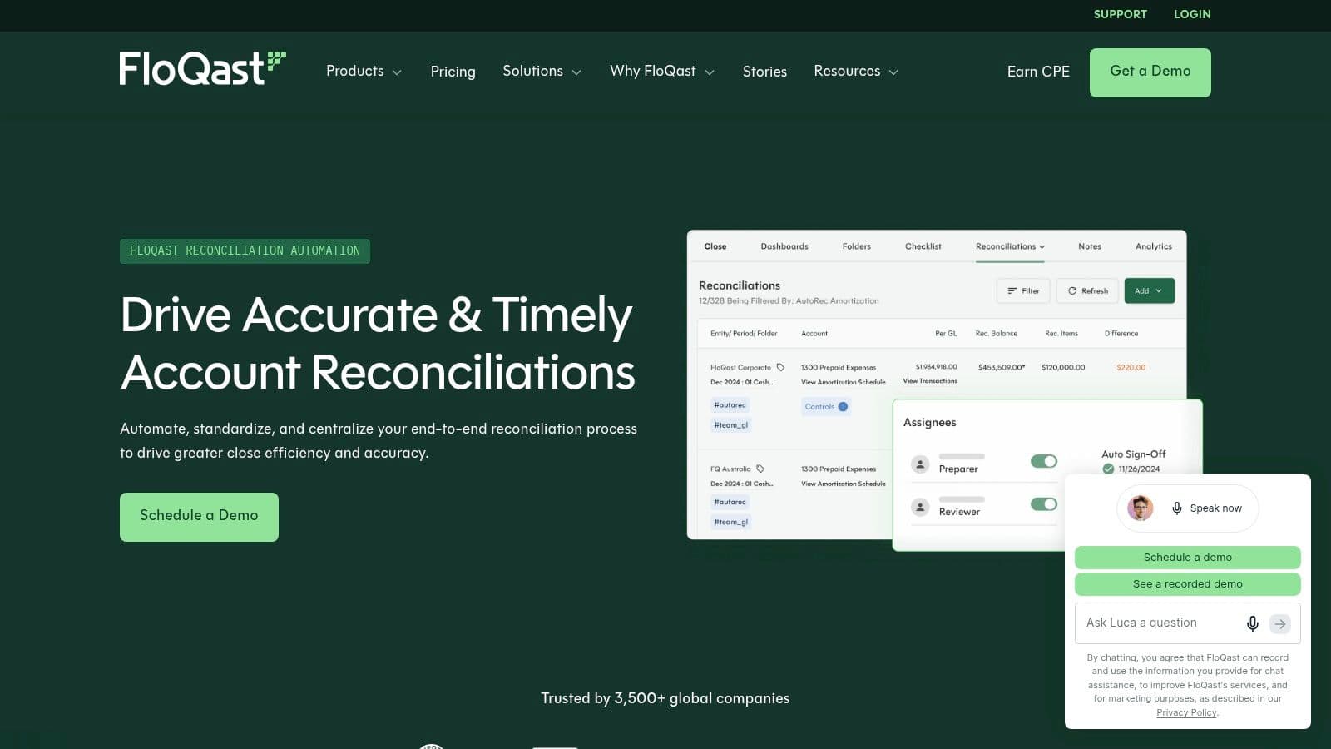The height and width of the screenshot is (749, 1331).
Task: Click the Trusted by 3,500+ global companies text
Action: [x=665, y=699]
